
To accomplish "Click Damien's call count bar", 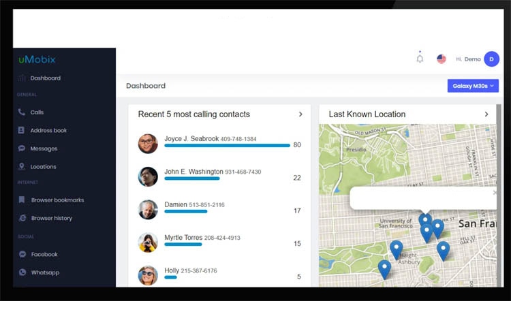I will [186, 211].
